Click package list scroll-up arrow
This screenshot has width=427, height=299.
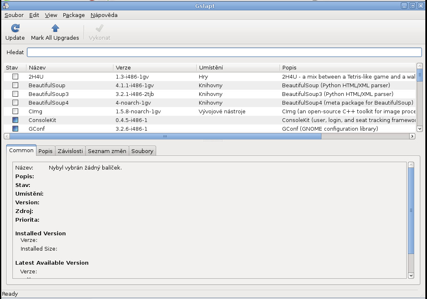coord(420,66)
